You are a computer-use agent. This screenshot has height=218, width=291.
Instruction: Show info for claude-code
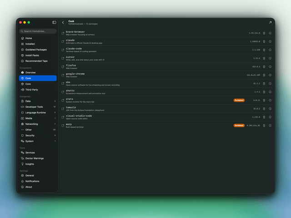click(x=270, y=50)
